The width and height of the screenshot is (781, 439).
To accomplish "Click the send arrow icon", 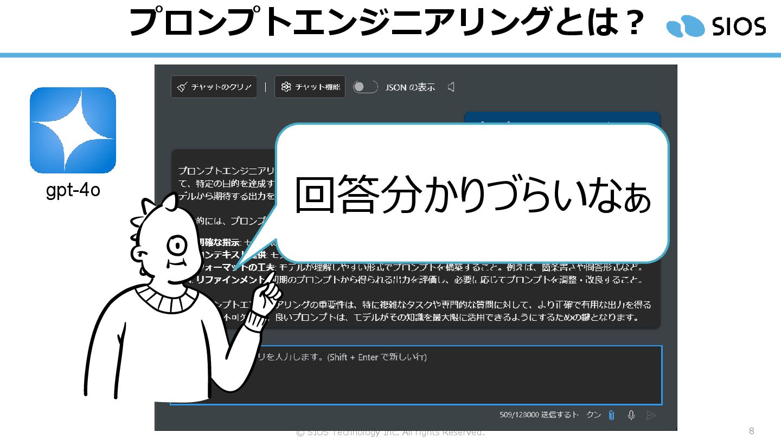I will (651, 415).
